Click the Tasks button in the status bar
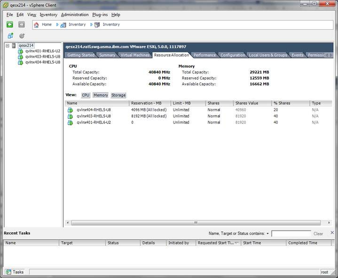 15,272
